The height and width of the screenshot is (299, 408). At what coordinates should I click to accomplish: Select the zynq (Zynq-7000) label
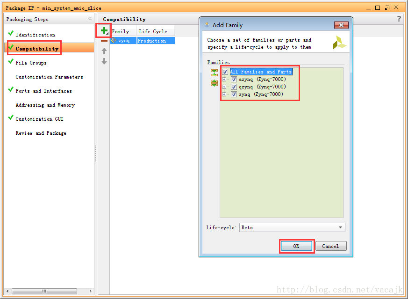point(261,94)
